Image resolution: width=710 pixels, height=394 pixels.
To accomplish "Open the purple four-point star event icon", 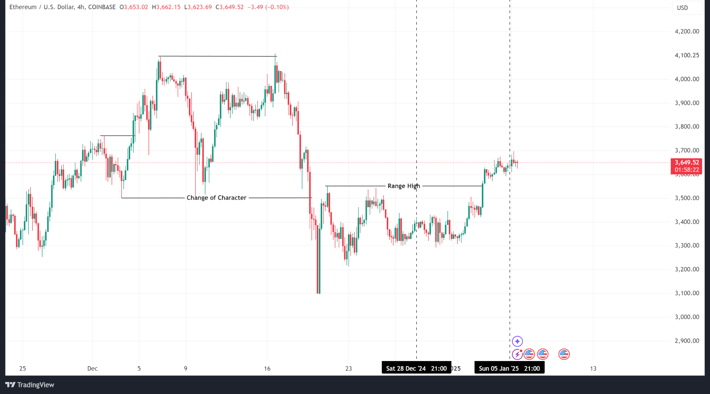I will [517, 341].
